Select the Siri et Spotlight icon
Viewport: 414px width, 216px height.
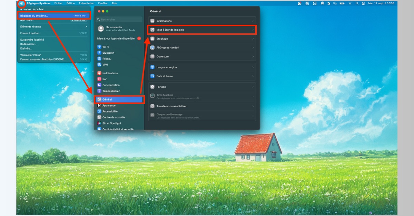point(99,123)
